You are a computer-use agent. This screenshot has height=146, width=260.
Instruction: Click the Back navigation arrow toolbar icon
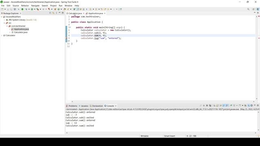tap(108, 9)
